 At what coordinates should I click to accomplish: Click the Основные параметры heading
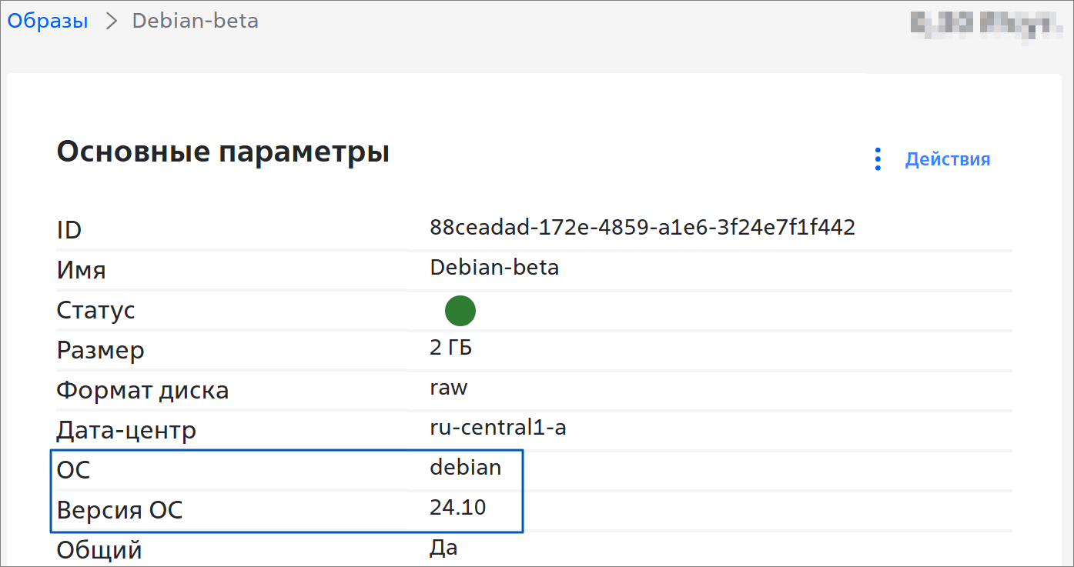(x=223, y=152)
